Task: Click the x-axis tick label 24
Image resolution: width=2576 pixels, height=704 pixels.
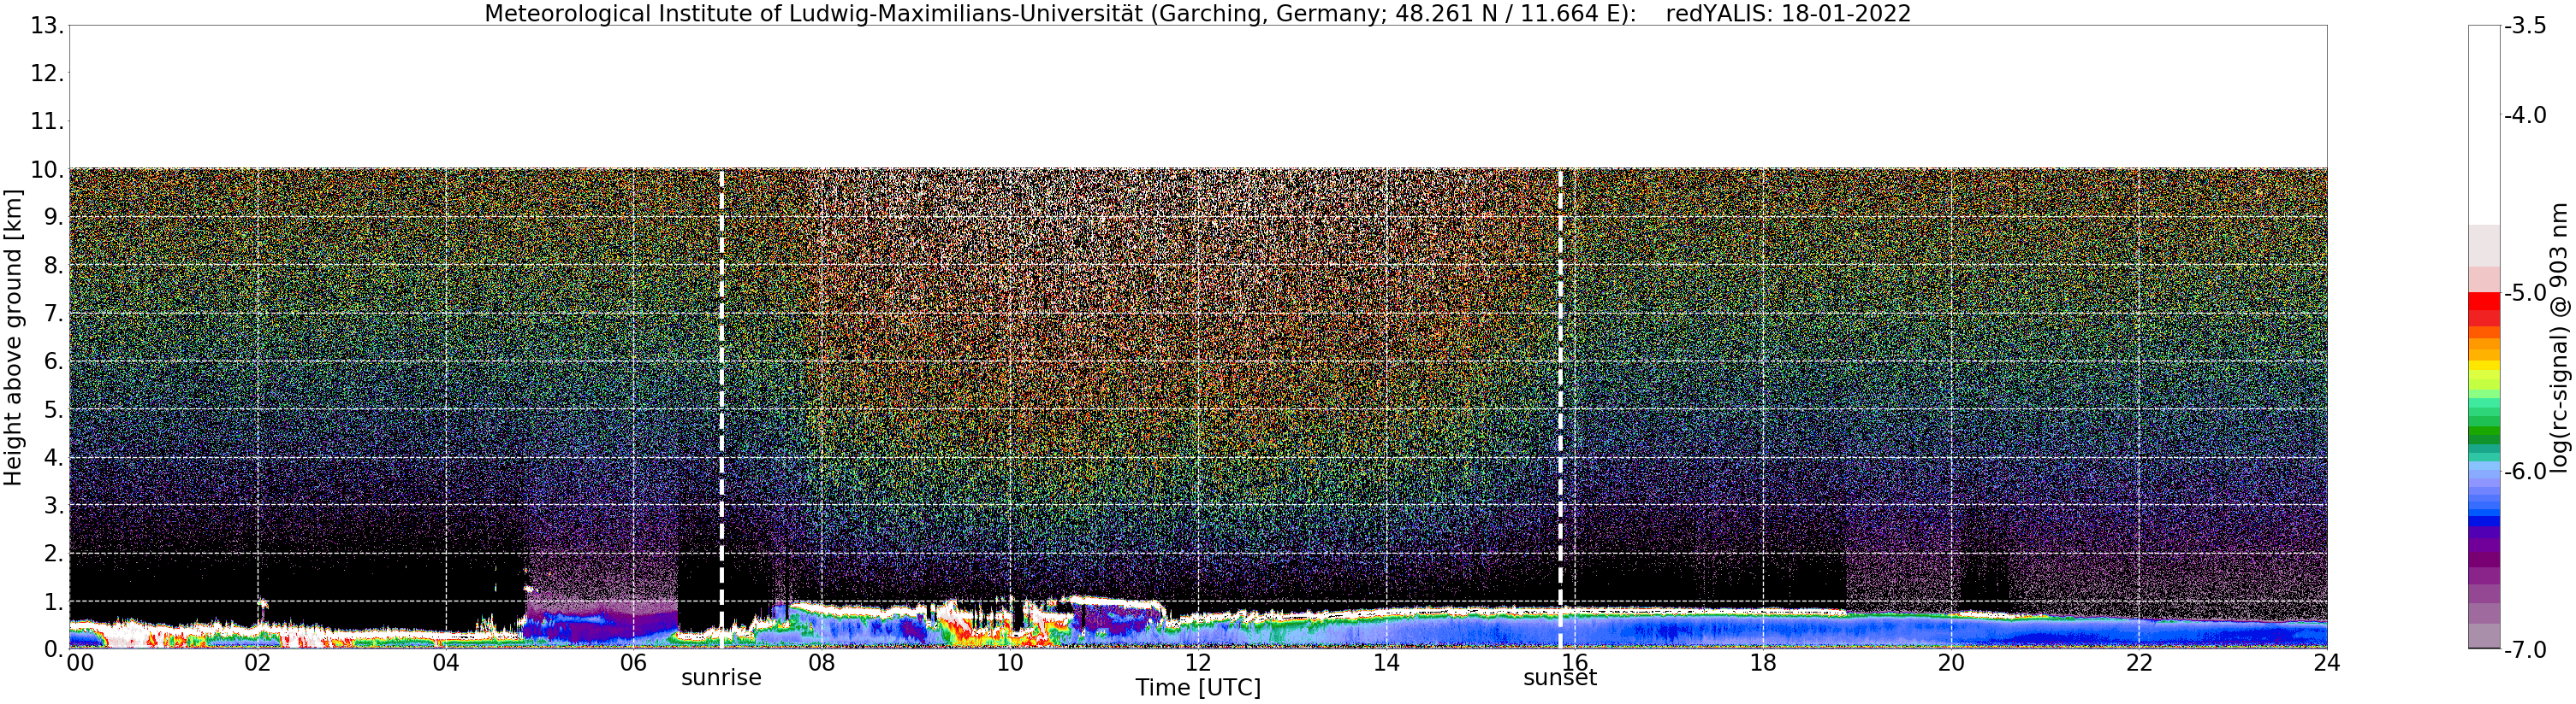Action: pyautogui.click(x=2327, y=663)
